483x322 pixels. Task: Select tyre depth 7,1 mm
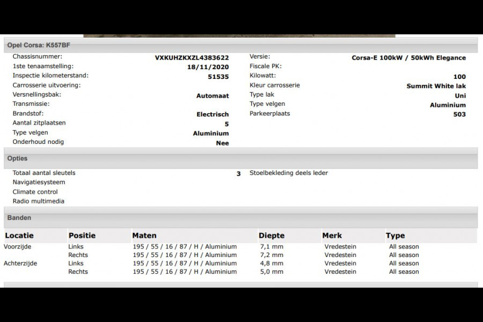tap(272, 246)
